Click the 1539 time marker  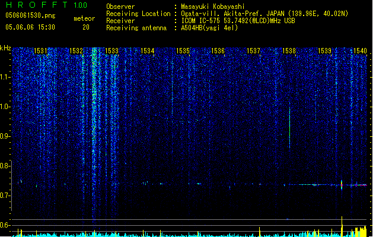[324, 51]
